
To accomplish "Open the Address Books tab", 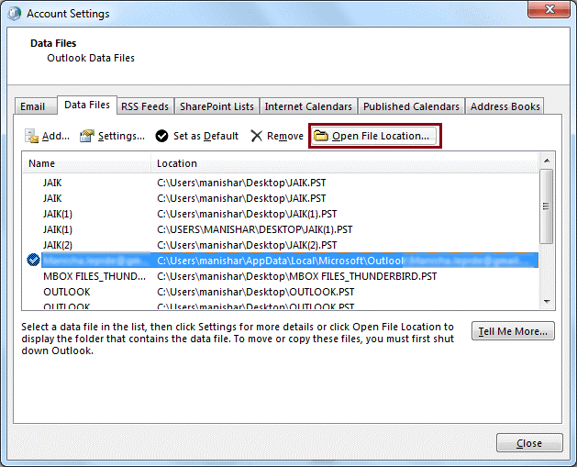I will click(x=505, y=106).
